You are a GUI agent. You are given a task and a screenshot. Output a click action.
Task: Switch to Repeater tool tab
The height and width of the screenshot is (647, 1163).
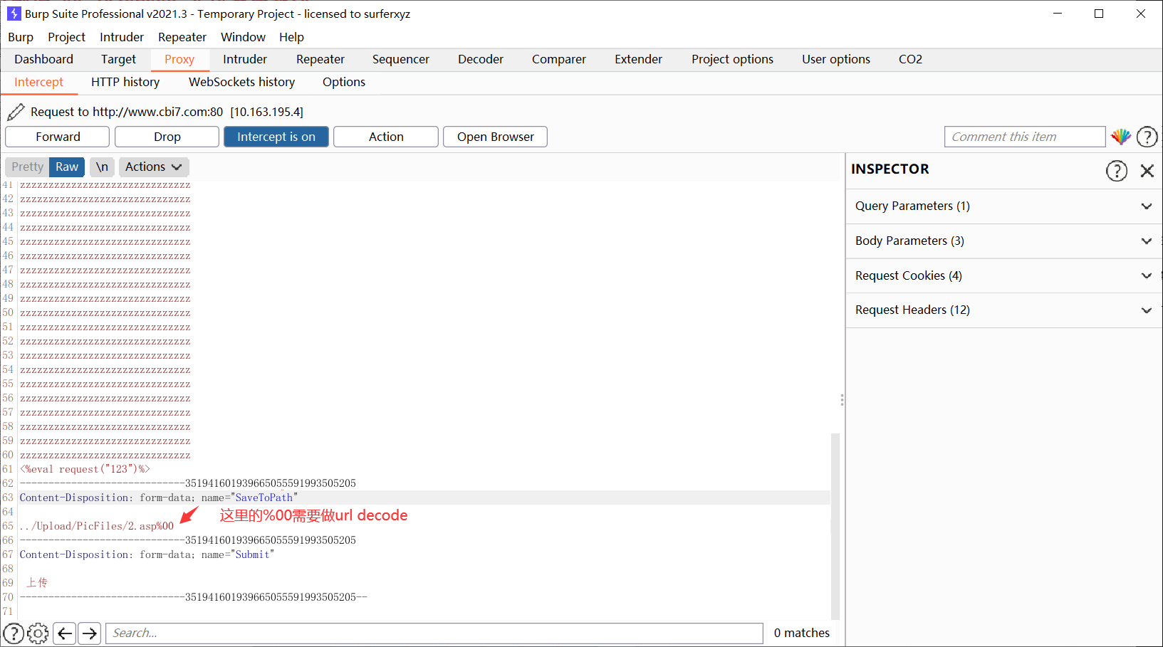point(320,59)
